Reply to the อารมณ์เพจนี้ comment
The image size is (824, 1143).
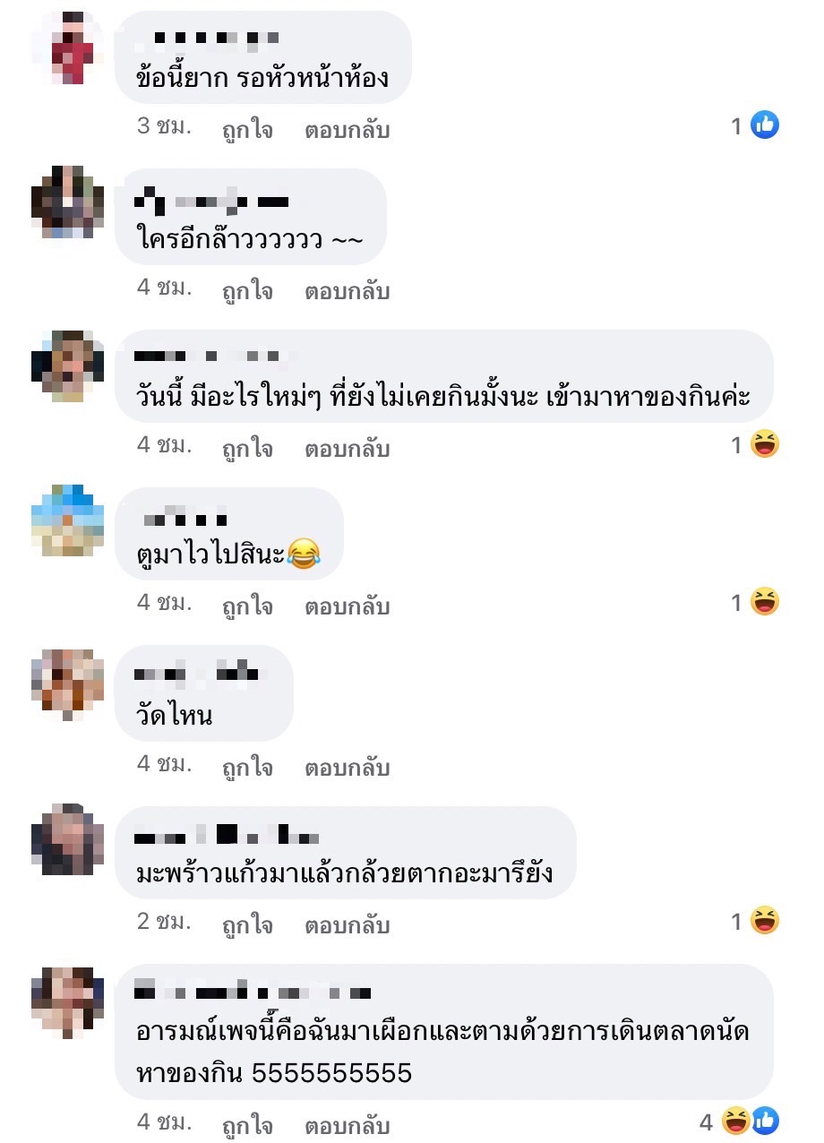pyautogui.click(x=348, y=1126)
